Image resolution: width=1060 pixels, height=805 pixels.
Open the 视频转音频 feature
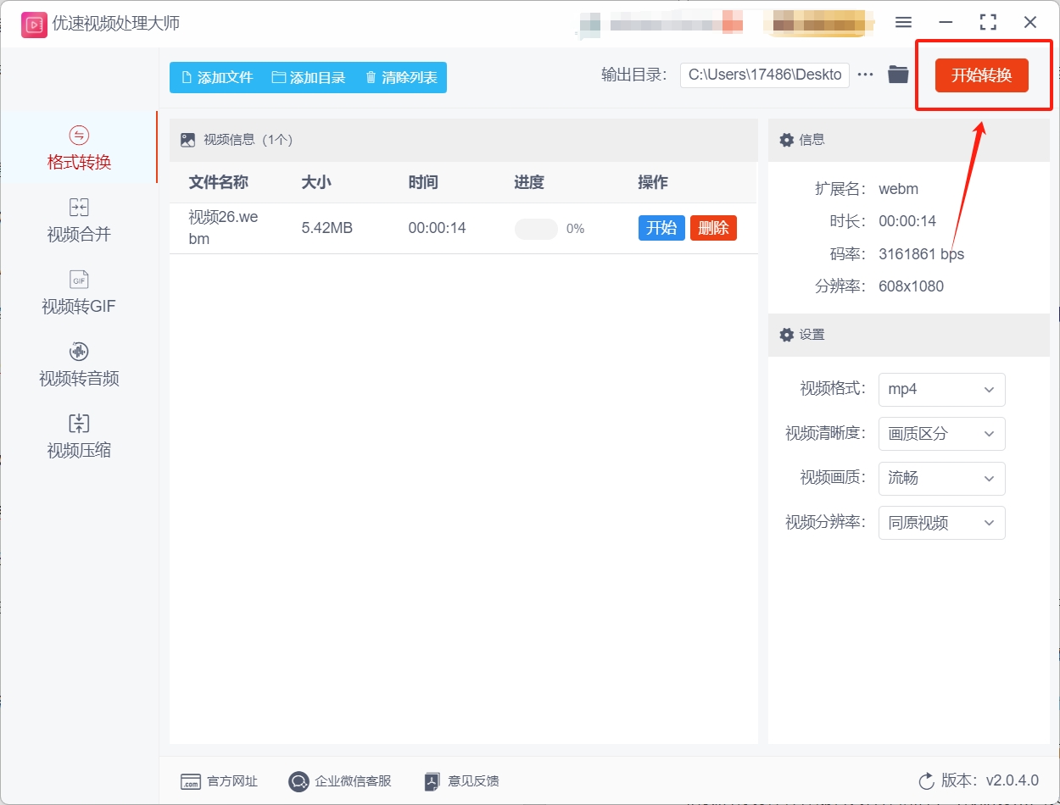[77, 364]
